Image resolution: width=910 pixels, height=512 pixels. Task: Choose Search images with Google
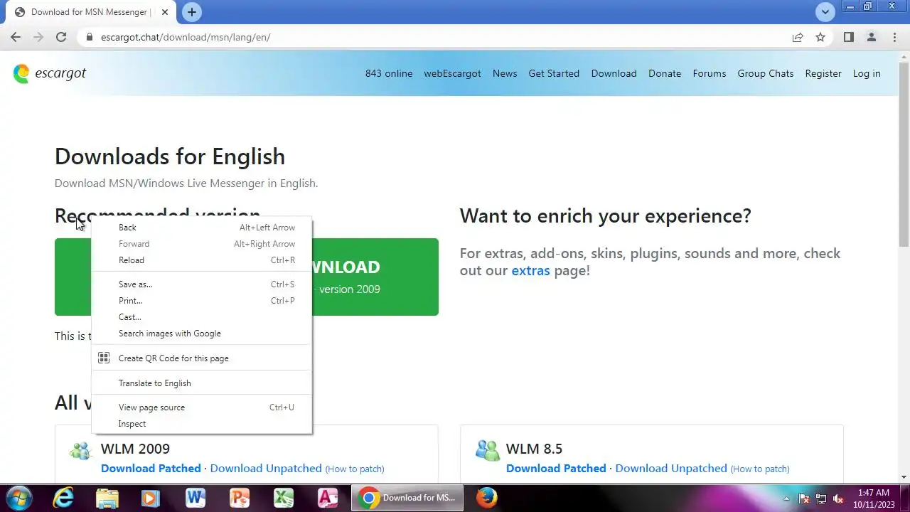click(202, 334)
